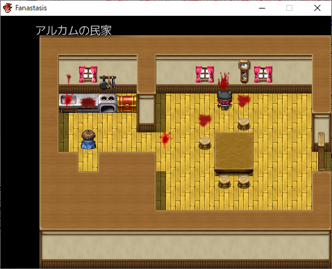Click the window right of the clock
The width and height of the screenshot is (332, 269).
[263, 74]
